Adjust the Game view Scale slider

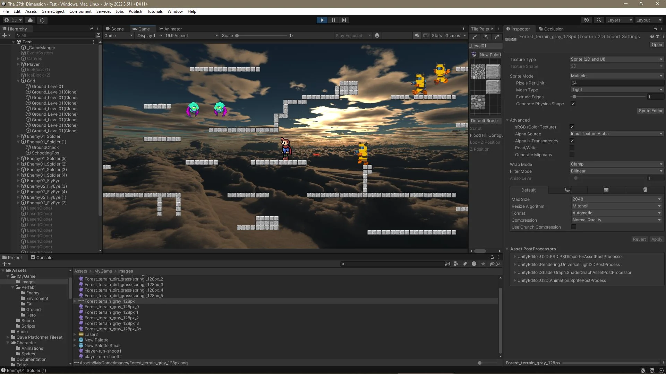click(x=262, y=35)
